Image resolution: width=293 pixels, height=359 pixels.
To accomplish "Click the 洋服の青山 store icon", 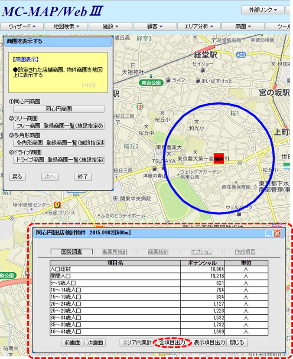I will 154,168.
